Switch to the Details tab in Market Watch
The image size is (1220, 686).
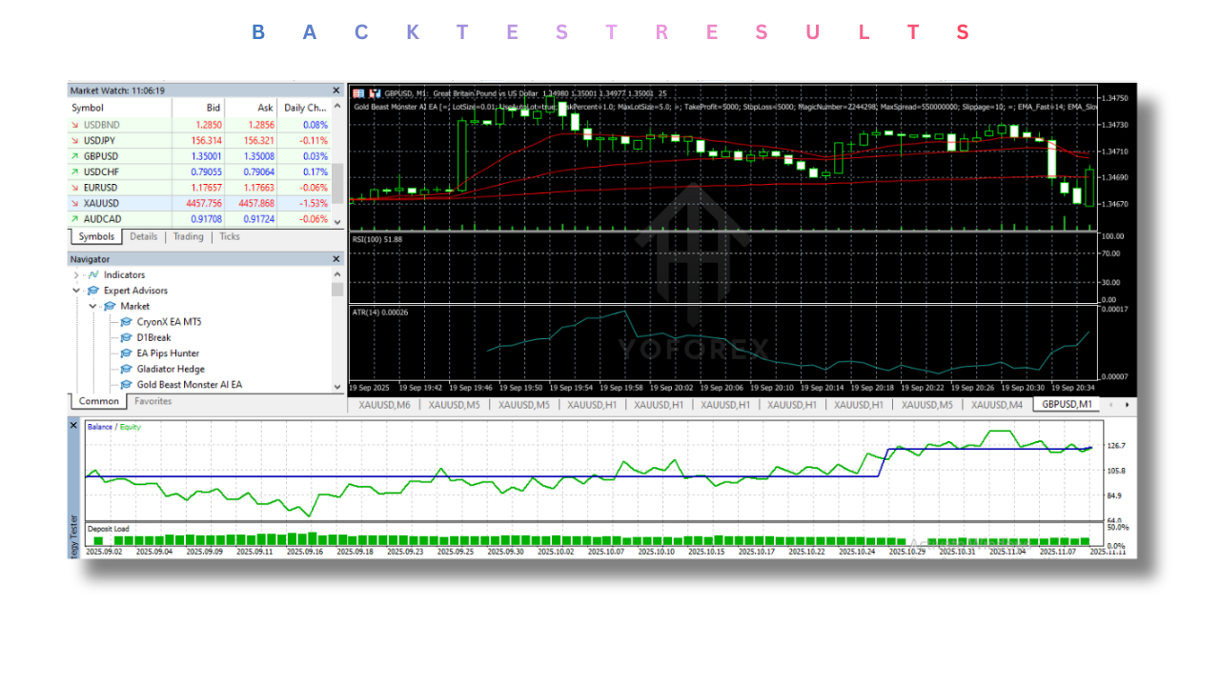pyautogui.click(x=143, y=236)
